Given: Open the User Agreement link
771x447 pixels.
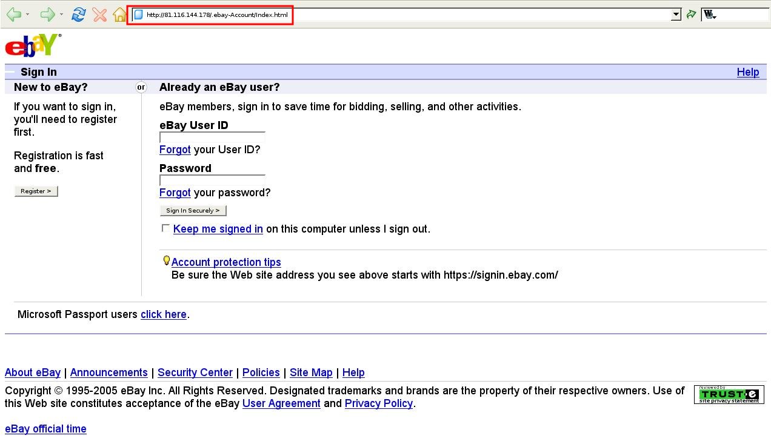Looking at the screenshot, I should 281,403.
